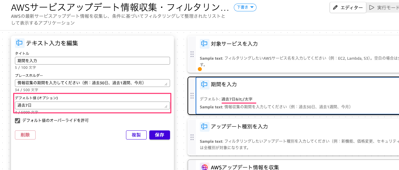This screenshot has width=399, height=170.
Task: Switch to エディター mode tab
Action: [348, 7]
